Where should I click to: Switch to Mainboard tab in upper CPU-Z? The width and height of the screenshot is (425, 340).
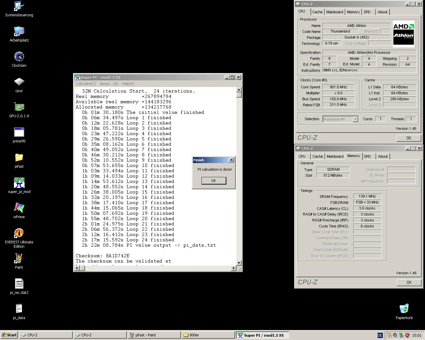coord(335,12)
